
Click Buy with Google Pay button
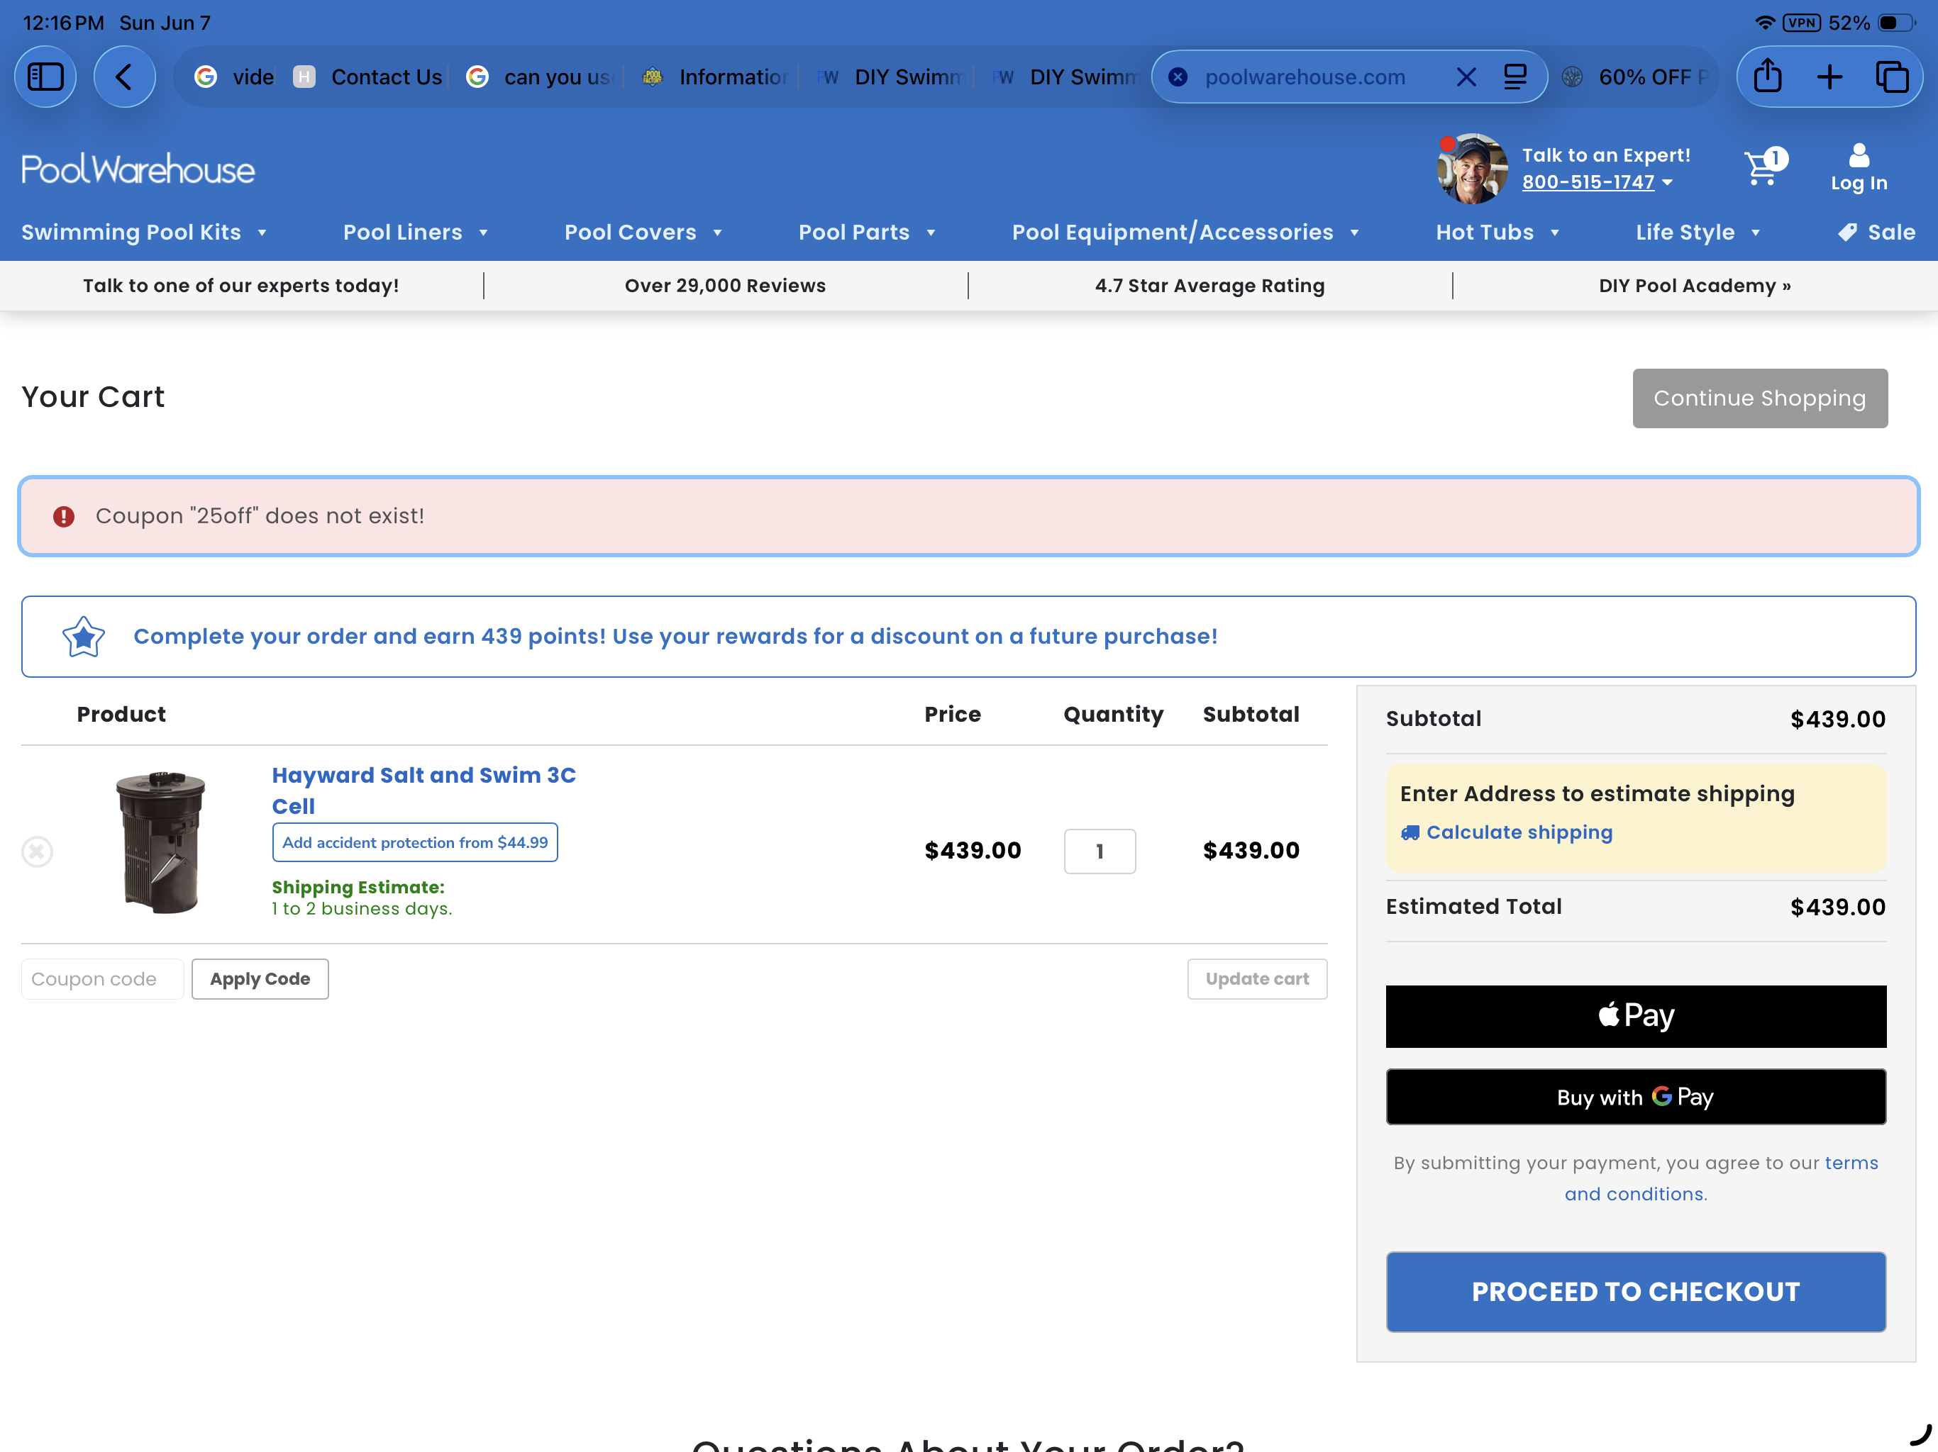(1636, 1096)
